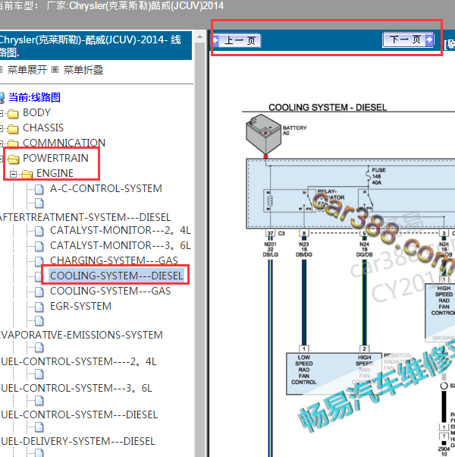
Task: Click the 菜单折叠 list icon
Action: (55, 70)
